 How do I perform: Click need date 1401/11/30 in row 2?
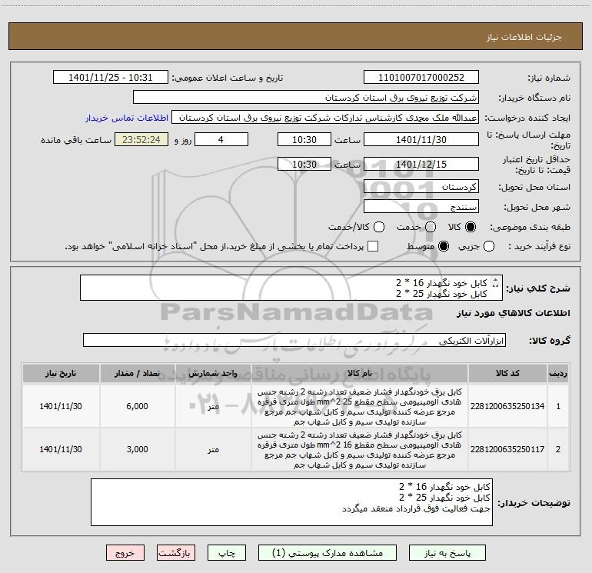click(61, 449)
